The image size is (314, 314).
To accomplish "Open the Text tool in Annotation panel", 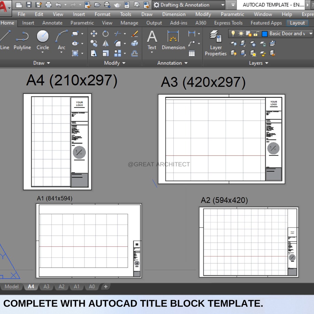I will (152, 36).
